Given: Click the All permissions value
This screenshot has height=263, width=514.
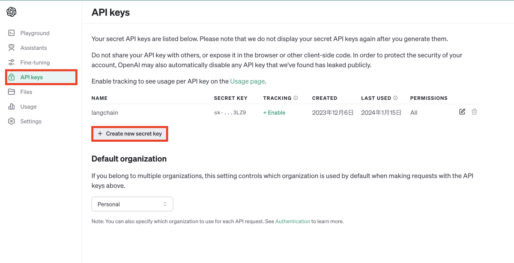Looking at the screenshot, I should (x=414, y=113).
